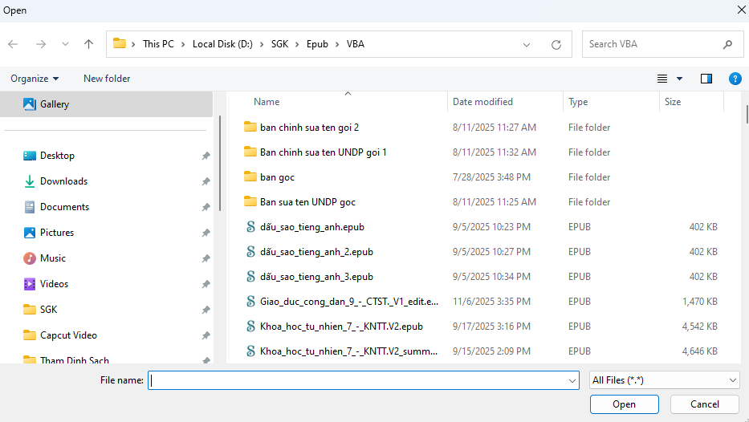Open Gallery in the navigation pane
The width and height of the screenshot is (749, 422).
[x=55, y=104]
